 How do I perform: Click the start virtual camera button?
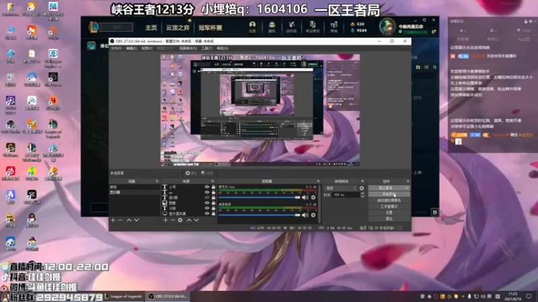(389, 200)
